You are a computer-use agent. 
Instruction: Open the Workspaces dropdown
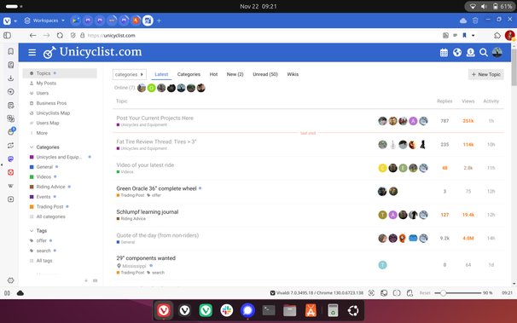[44, 20]
